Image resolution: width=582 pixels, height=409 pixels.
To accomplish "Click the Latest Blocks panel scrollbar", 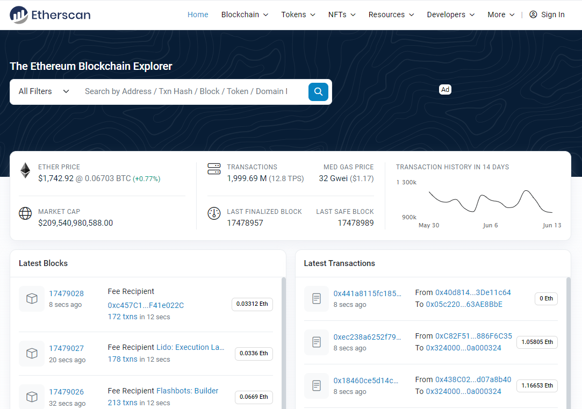I will pyautogui.click(x=284, y=343).
